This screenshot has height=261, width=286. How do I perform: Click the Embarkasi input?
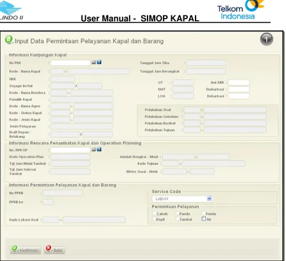tap(239, 89)
